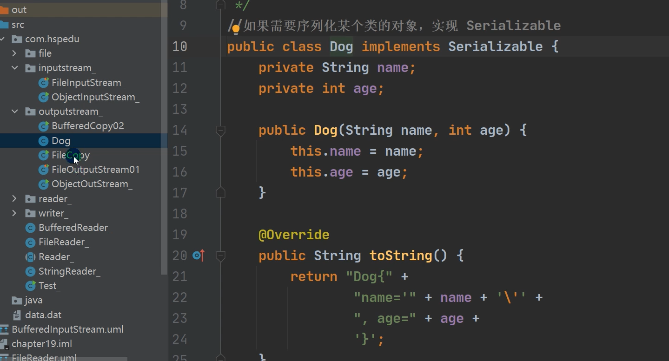Click the project tree vertical scrollbar

click(164, 139)
